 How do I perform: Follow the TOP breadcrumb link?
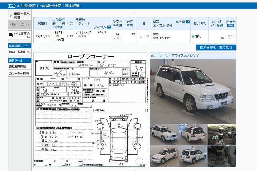pos(12,6)
